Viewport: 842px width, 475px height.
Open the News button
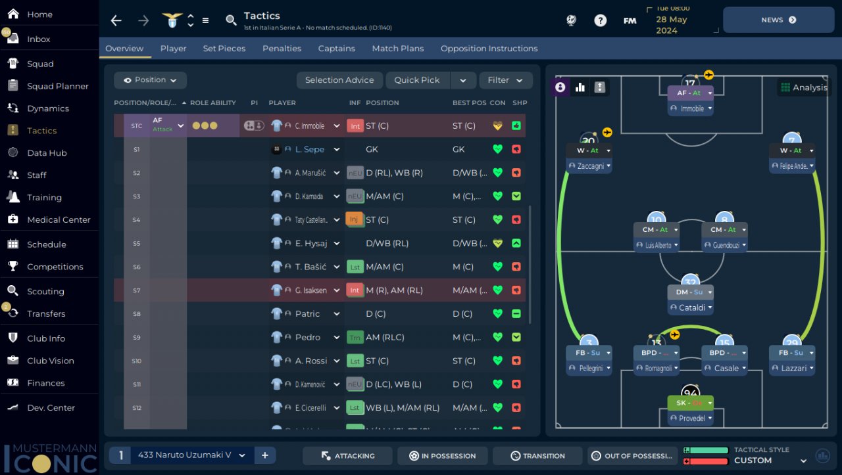[779, 20]
